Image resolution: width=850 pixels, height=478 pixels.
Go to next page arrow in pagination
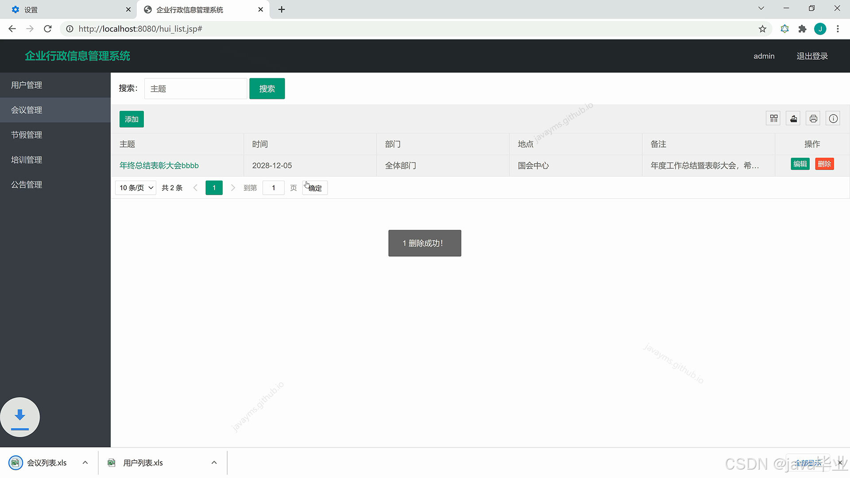tap(233, 188)
